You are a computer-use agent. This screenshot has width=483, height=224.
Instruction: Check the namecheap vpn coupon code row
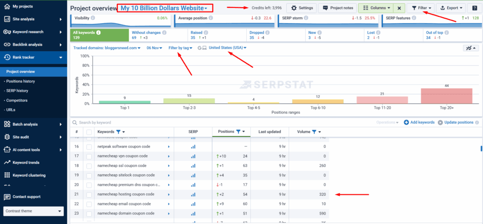89,156
